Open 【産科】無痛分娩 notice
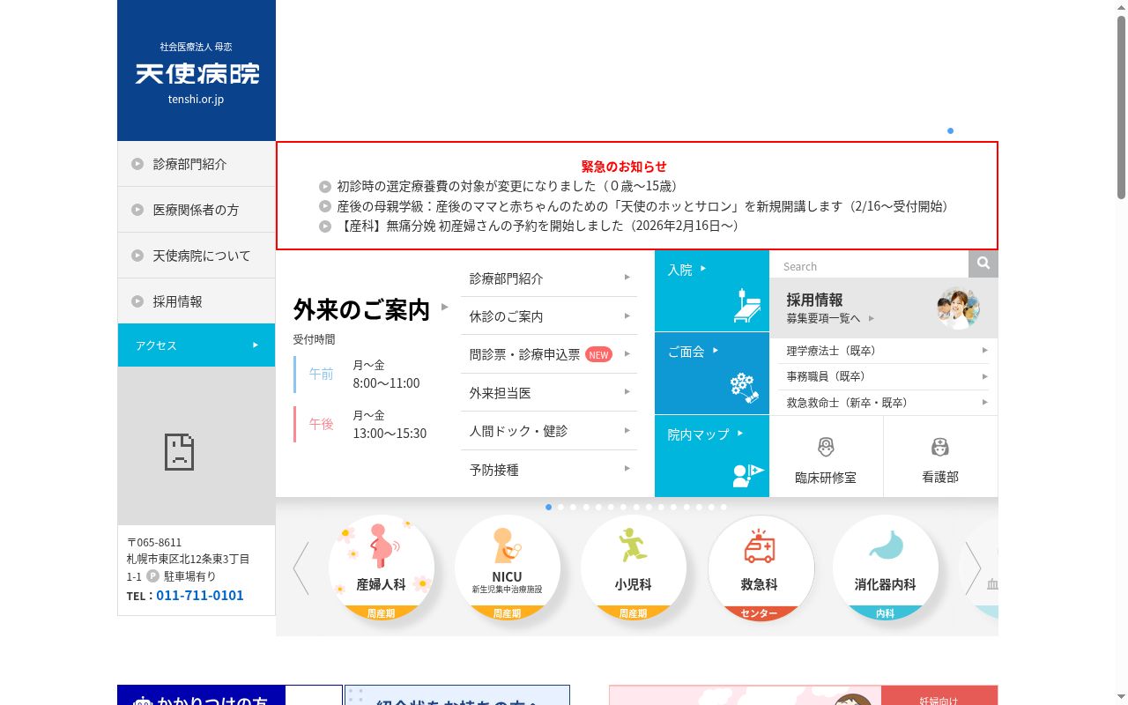This screenshot has height=705, width=1128. [x=538, y=226]
